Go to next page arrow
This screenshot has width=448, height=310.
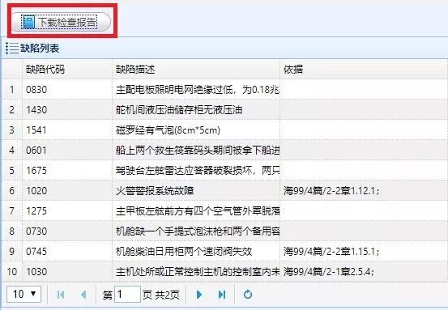(x=199, y=295)
